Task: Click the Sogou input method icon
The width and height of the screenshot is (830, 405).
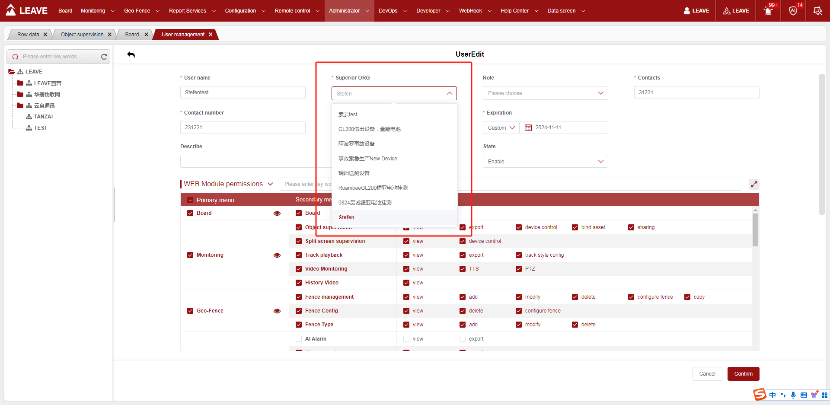Action: pyautogui.click(x=760, y=395)
